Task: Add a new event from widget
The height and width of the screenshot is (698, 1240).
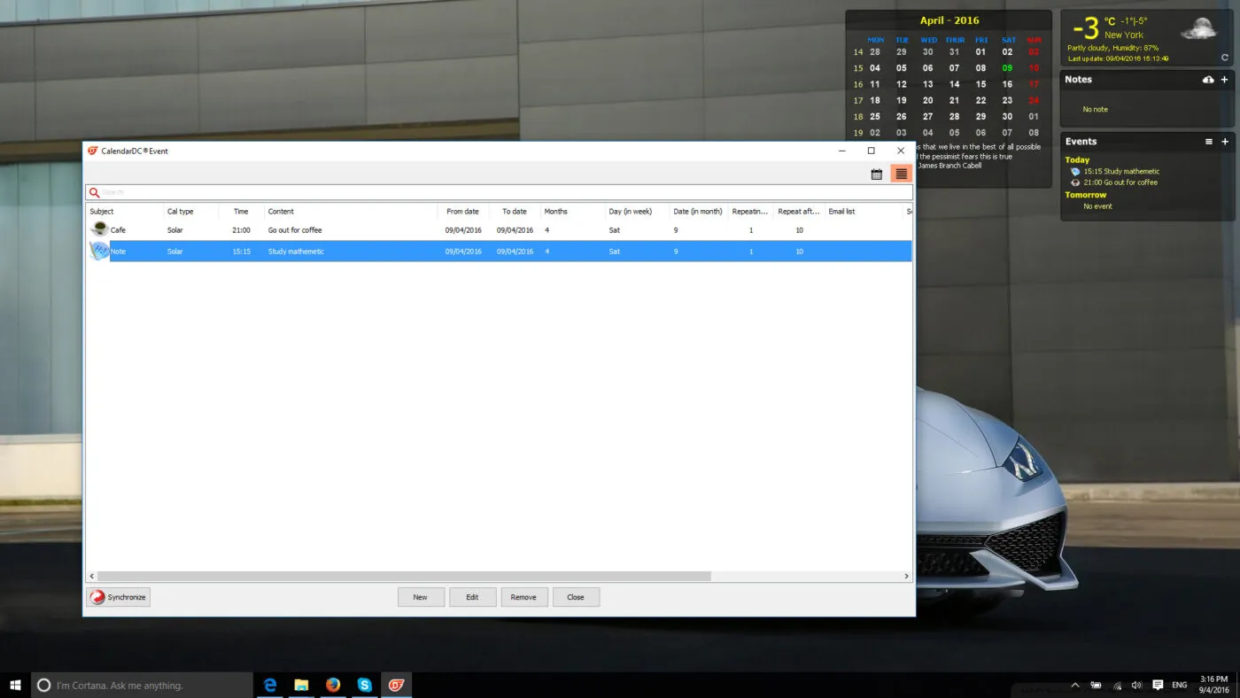Action: [x=1225, y=142]
